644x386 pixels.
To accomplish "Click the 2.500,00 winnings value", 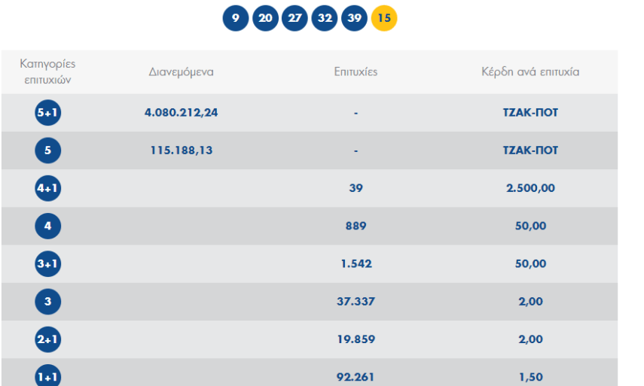I will point(530,188).
